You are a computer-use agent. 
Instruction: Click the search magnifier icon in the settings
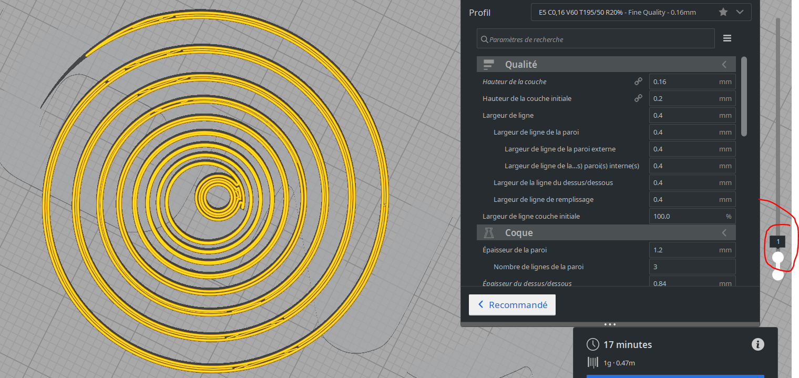coord(484,39)
